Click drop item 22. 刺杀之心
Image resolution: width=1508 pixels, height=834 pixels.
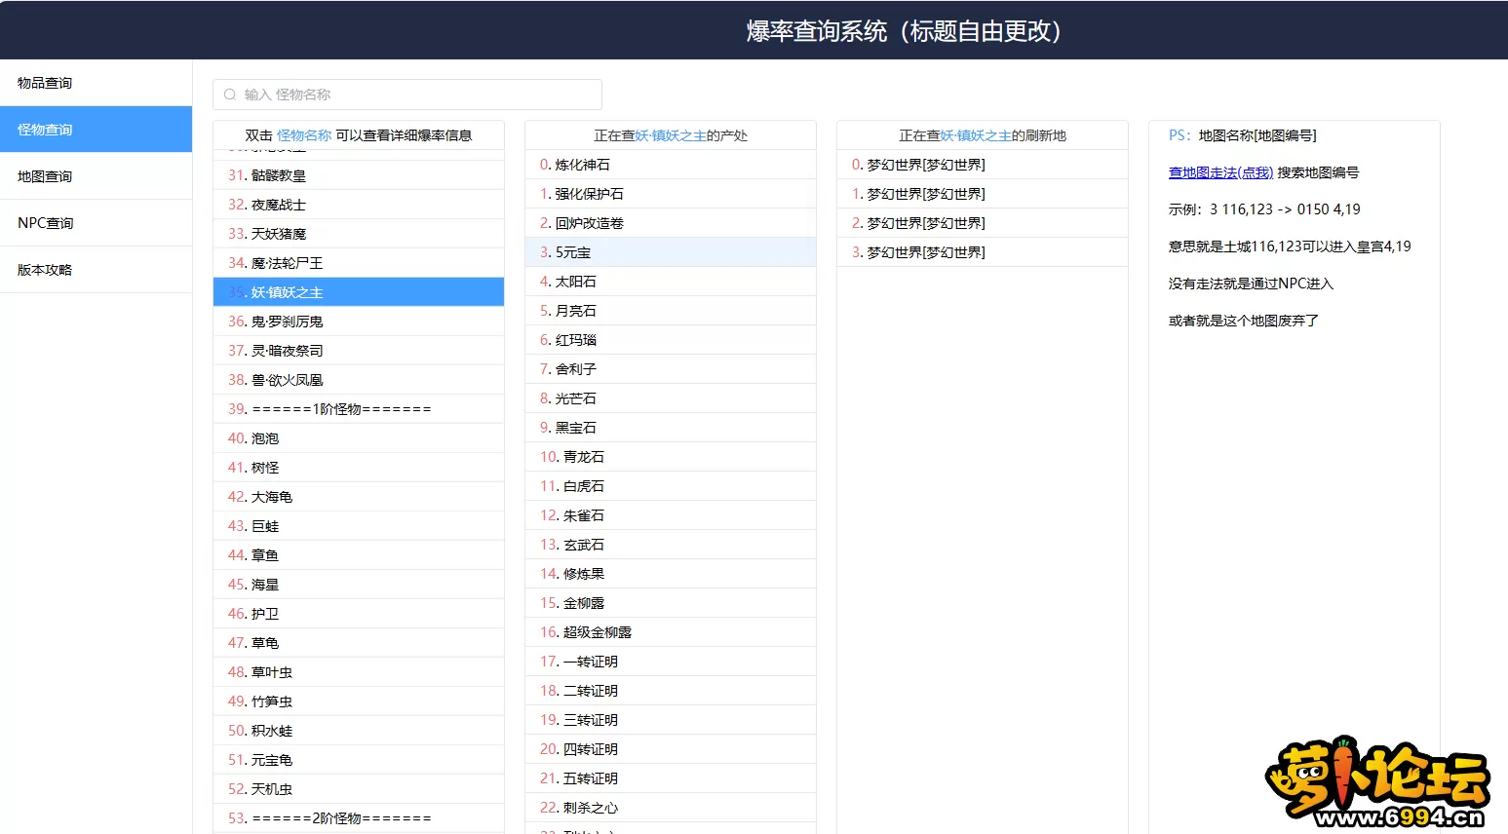671,808
